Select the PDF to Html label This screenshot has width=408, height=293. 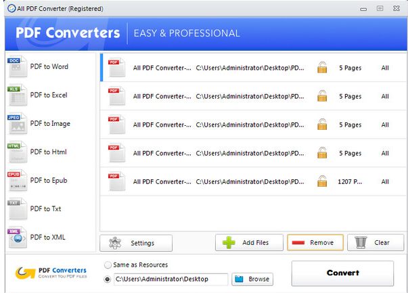pyautogui.click(x=49, y=152)
